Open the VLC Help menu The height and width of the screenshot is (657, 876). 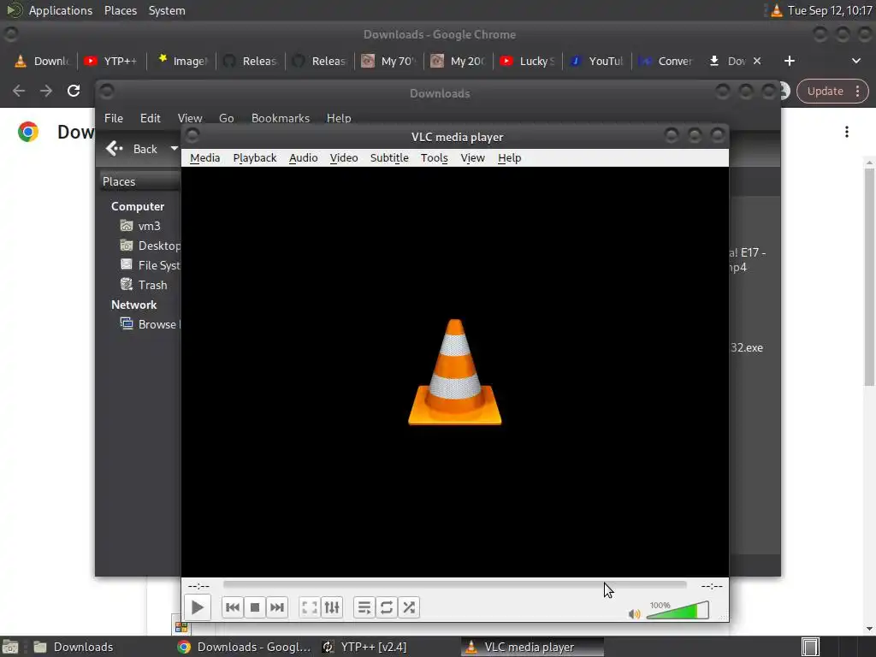[510, 158]
